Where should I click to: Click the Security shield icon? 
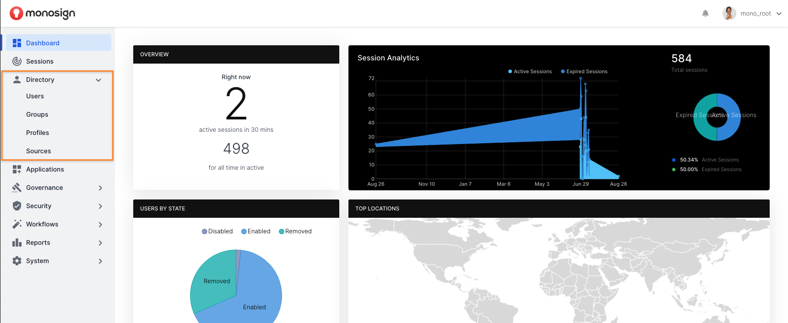[17, 206]
